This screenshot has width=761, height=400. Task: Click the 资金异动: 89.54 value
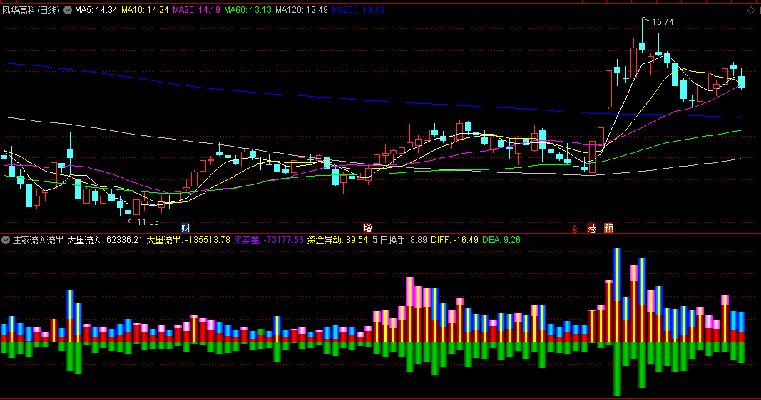(337, 240)
